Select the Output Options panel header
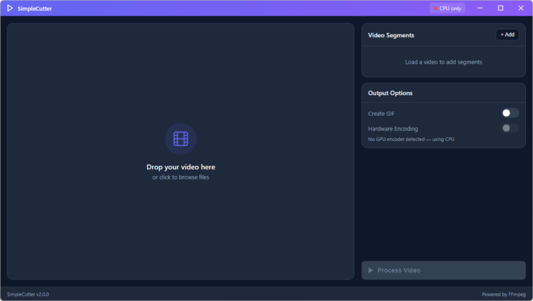 [x=390, y=93]
